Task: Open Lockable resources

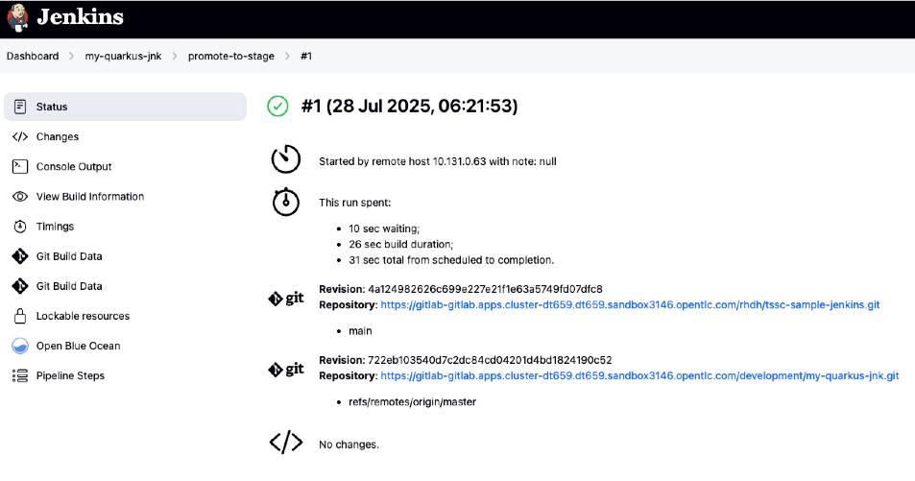Action: (x=83, y=316)
